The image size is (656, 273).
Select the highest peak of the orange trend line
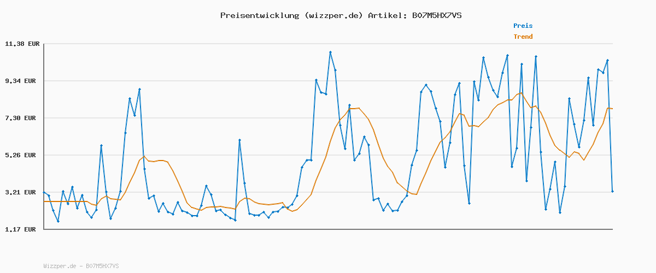(521, 93)
